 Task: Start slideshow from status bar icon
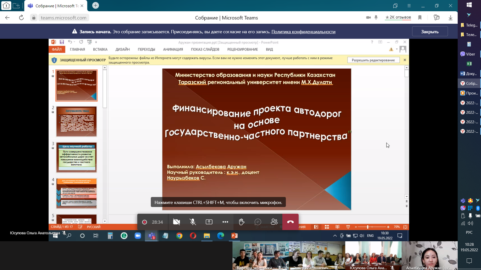348,227
